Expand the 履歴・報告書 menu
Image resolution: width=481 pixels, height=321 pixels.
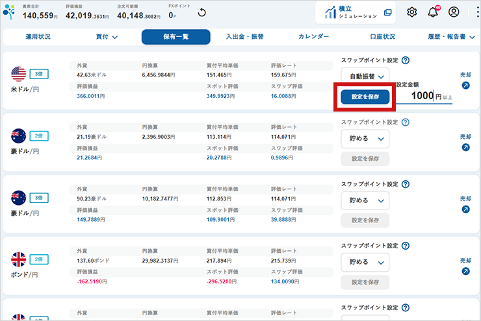[451, 37]
